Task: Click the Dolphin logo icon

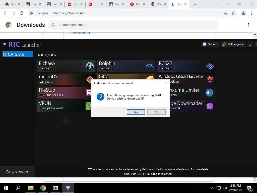Action: (150, 66)
